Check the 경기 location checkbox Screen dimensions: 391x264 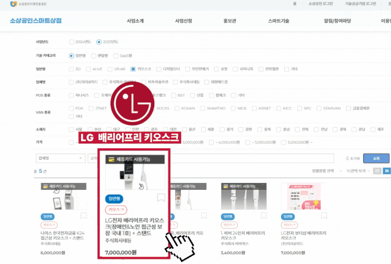(222, 129)
